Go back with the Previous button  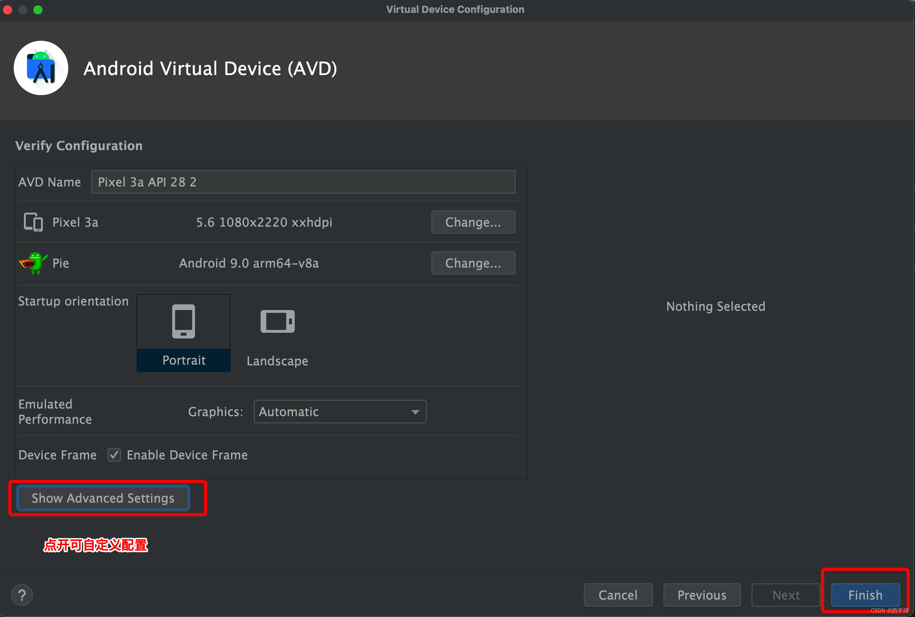point(701,595)
